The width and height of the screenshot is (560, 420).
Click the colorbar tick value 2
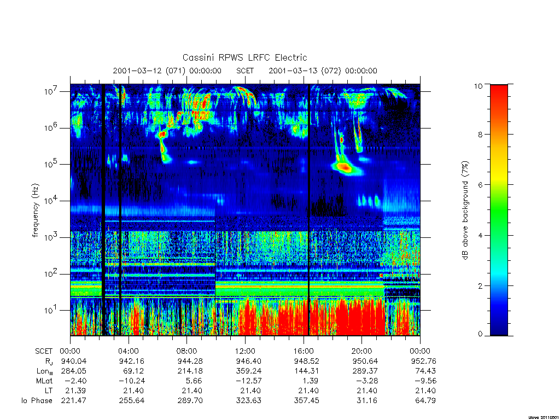click(480, 285)
